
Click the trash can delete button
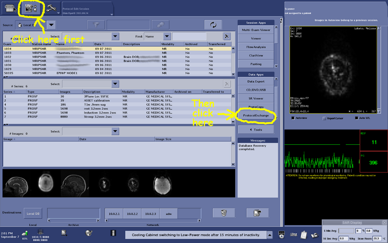[x=224, y=213]
